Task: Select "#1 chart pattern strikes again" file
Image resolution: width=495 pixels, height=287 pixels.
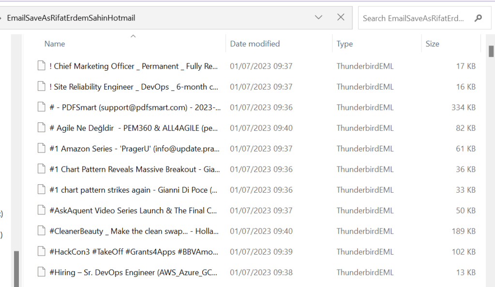Action: click(133, 190)
